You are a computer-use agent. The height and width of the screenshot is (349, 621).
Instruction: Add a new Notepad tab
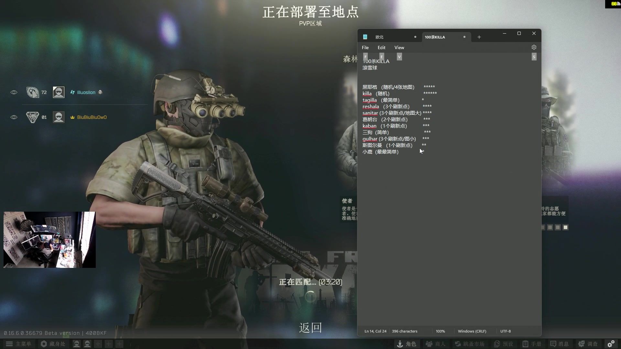(479, 37)
